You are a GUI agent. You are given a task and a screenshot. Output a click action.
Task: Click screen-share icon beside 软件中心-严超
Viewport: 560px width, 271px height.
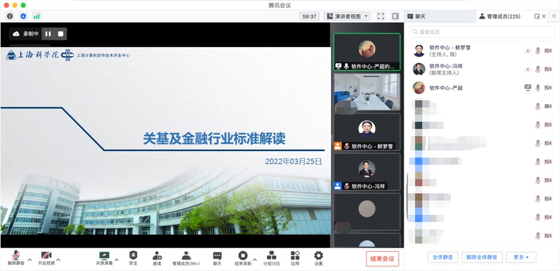tap(528, 88)
